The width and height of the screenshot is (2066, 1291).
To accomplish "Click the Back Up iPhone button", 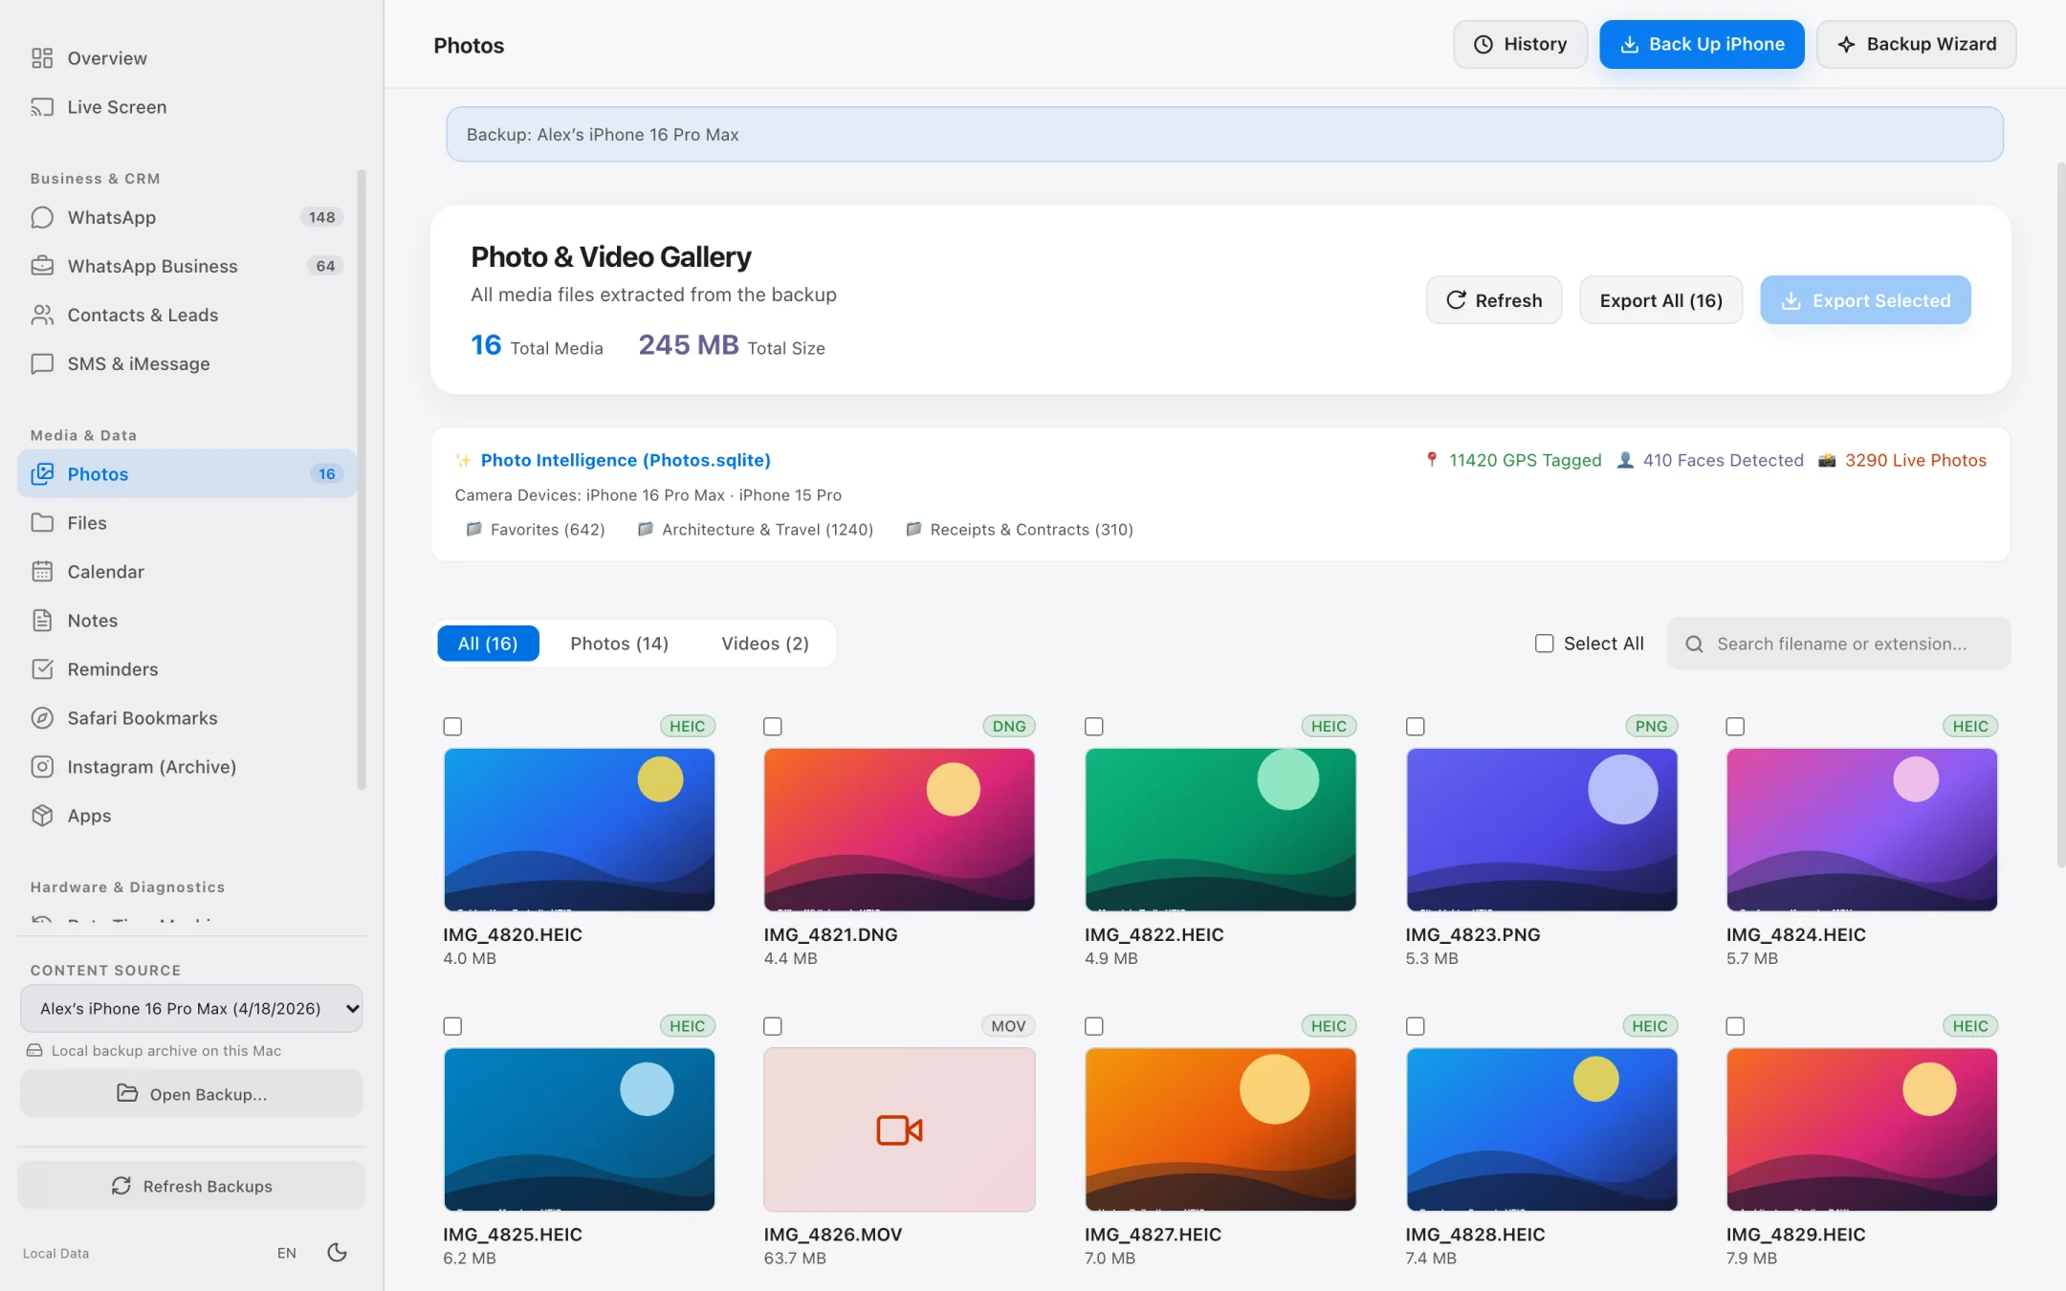I will [1702, 44].
